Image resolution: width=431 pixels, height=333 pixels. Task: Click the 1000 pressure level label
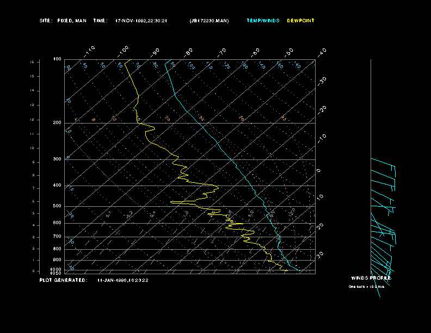(x=57, y=269)
